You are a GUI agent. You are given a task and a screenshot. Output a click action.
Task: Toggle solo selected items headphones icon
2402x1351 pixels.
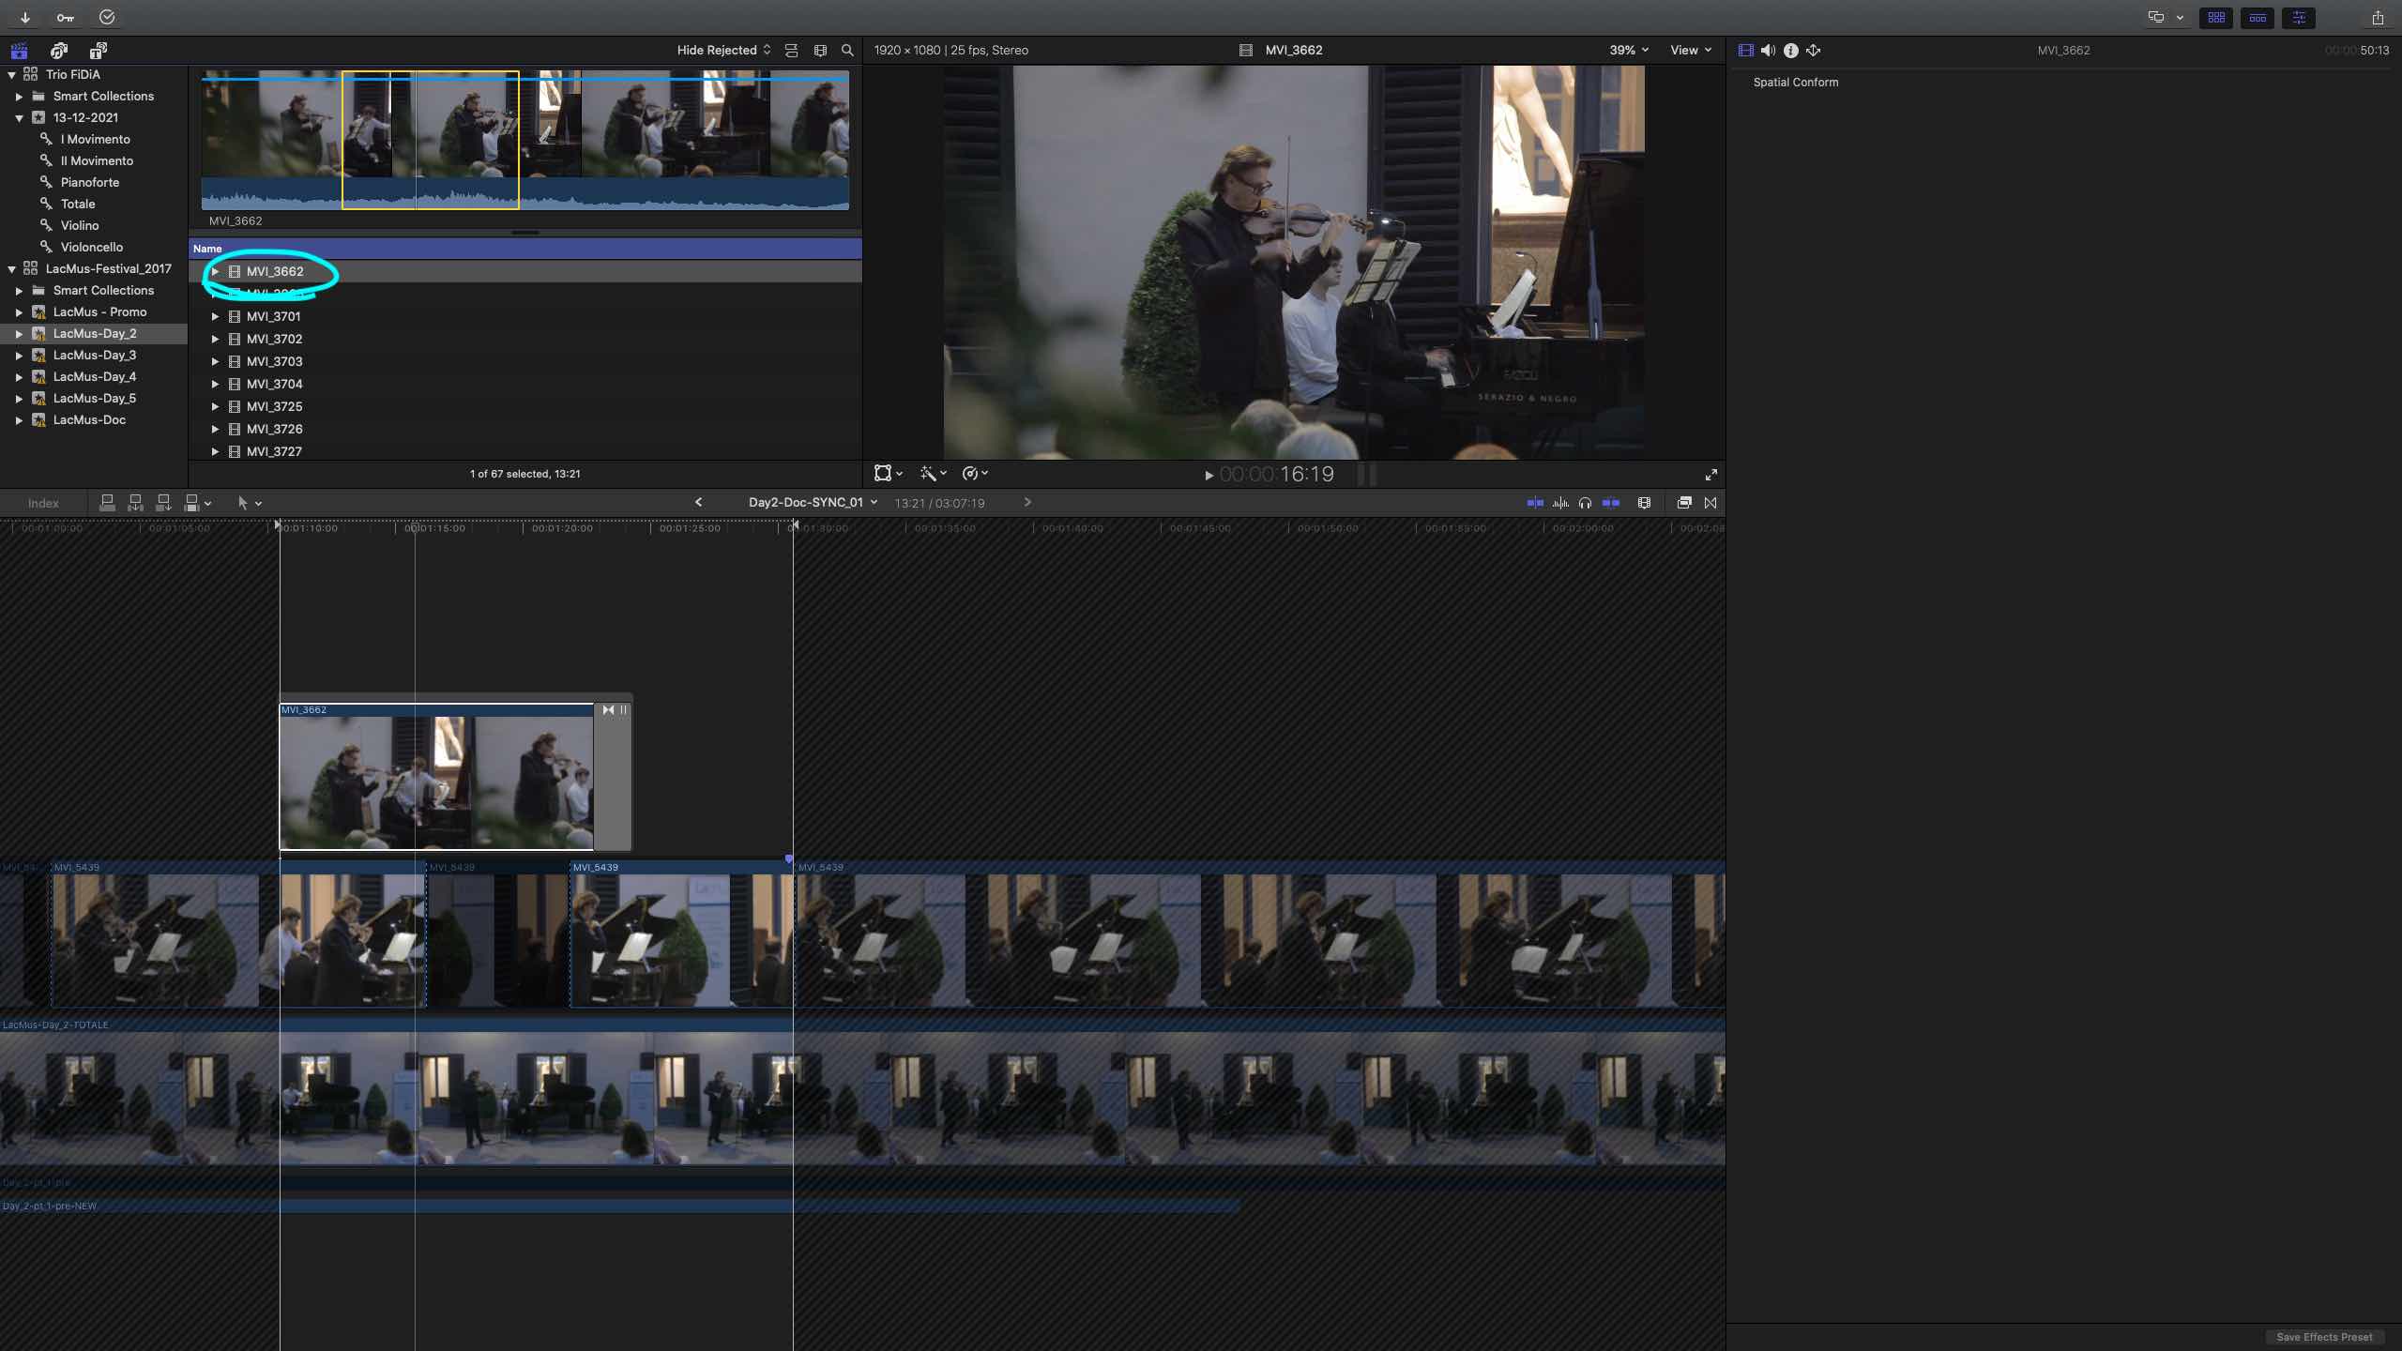click(1585, 503)
